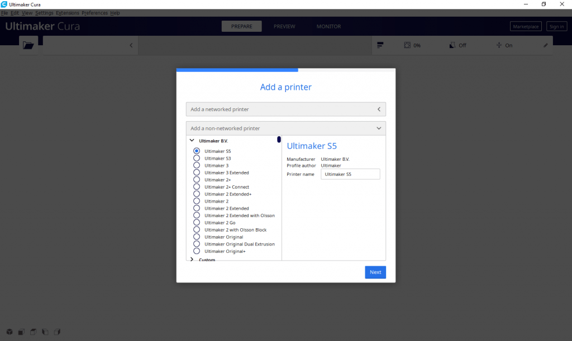
Task: Select Ultimaker 2 radio button
Action: [197, 201]
